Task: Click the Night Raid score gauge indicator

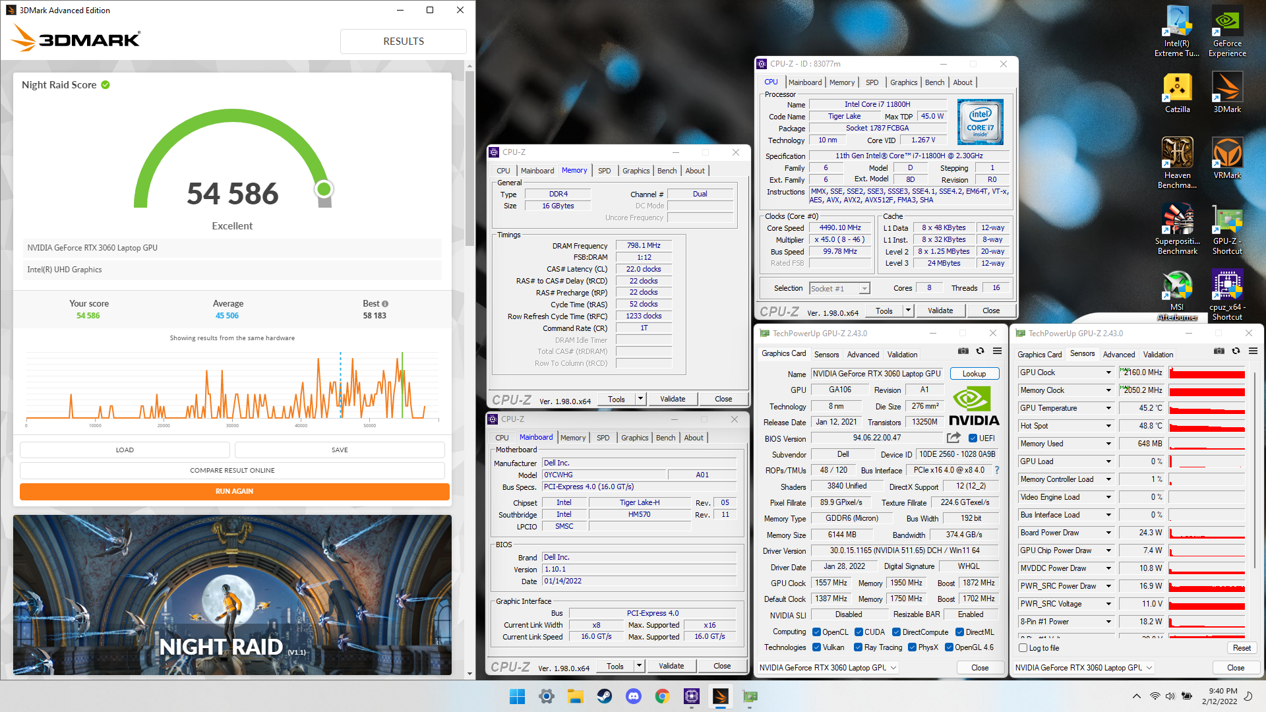Action: (324, 189)
